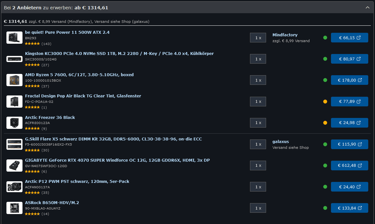Click the green availability dot for G.Skill Flare X5
Viewport: 375px width, 224px height.
pos(325,144)
